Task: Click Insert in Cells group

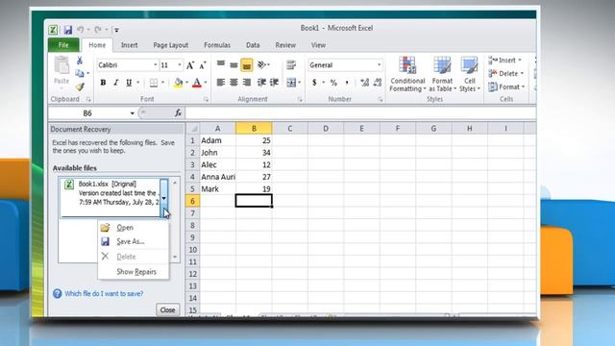Action: click(x=504, y=61)
